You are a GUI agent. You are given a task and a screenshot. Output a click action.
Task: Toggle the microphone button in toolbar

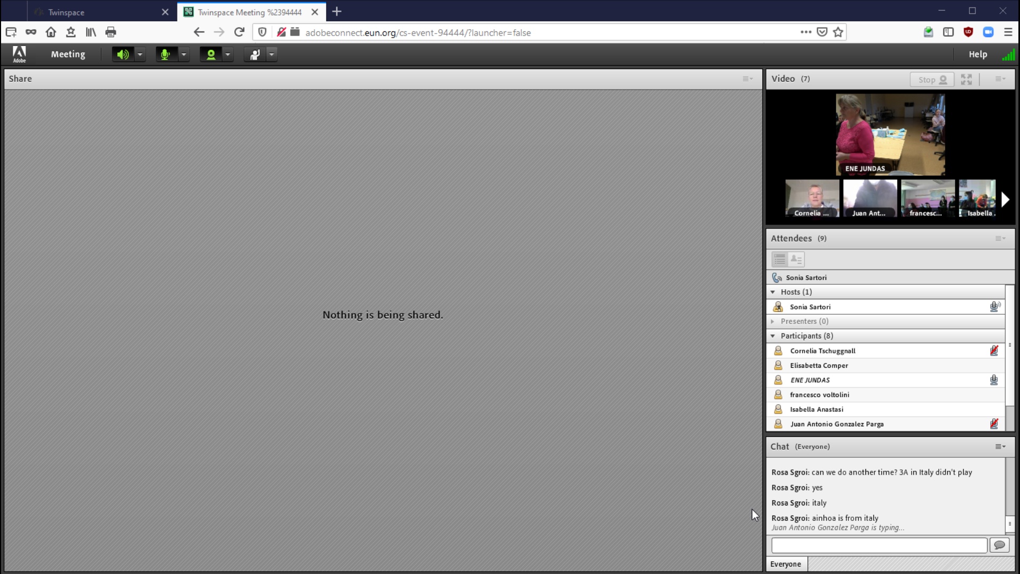[166, 54]
